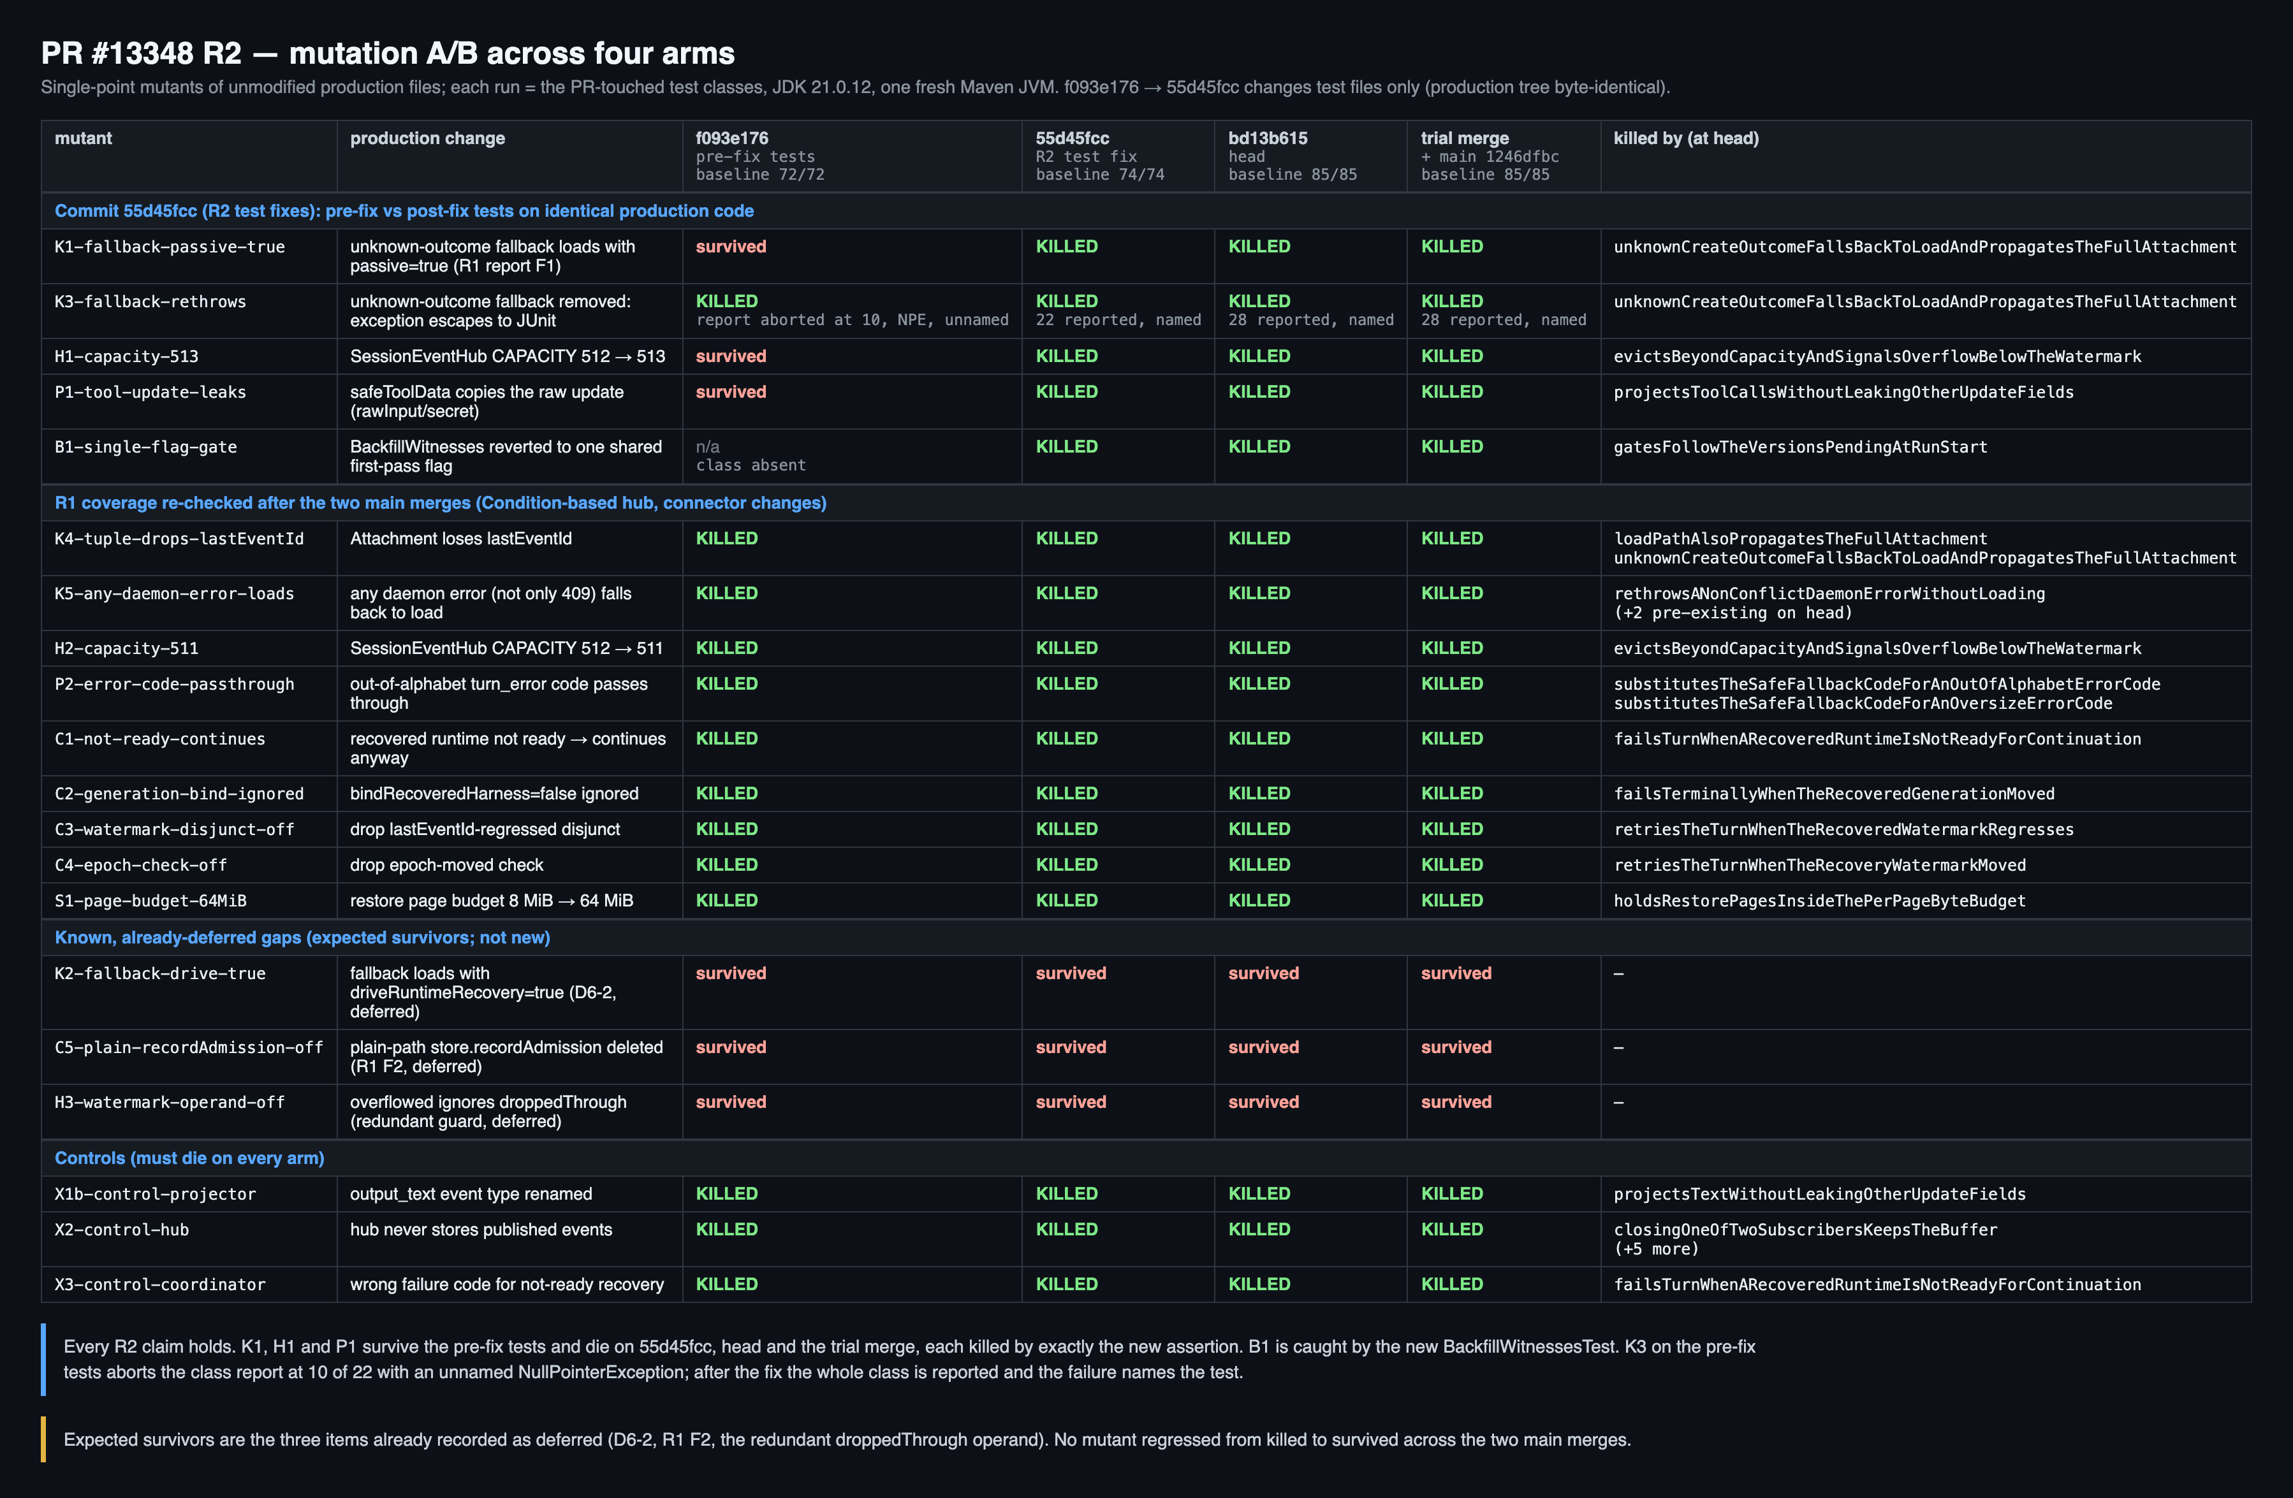Click test name 'holdsRestorePagesInsideThePerPageByteBudget'
This screenshot has width=2293, height=1498.
(x=1820, y=901)
